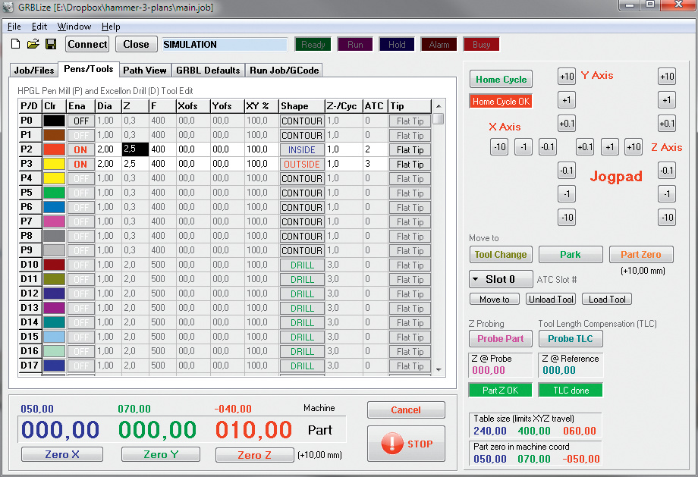Viewport: 698px width, 477px height.
Task: Click the New file icon
Action: pos(15,45)
